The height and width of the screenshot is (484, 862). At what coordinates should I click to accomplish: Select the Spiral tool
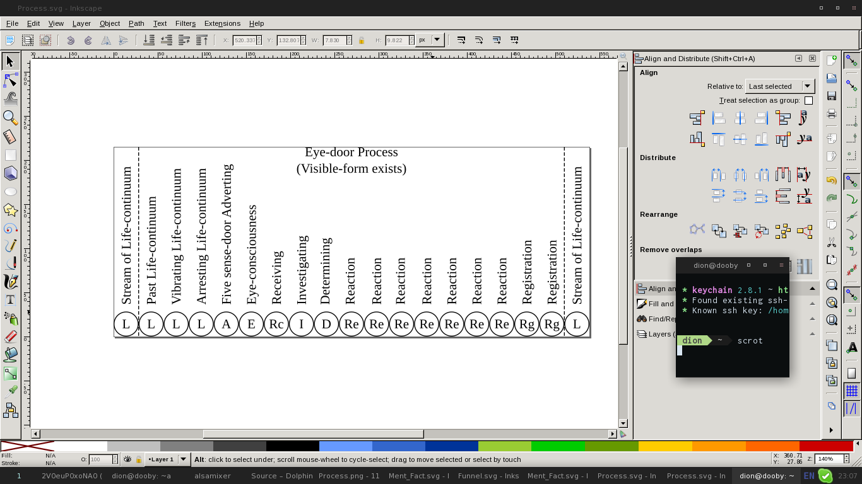click(x=10, y=228)
